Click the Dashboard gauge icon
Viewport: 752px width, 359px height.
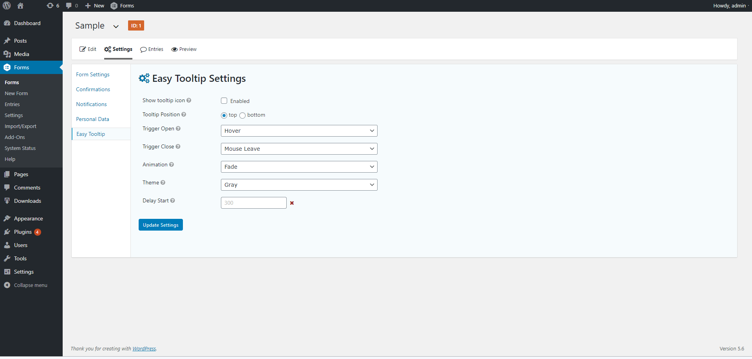click(7, 23)
